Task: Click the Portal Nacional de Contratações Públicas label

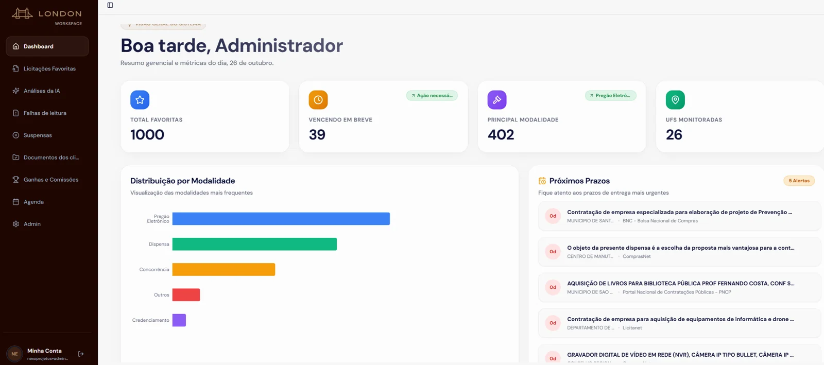Action: click(x=677, y=292)
